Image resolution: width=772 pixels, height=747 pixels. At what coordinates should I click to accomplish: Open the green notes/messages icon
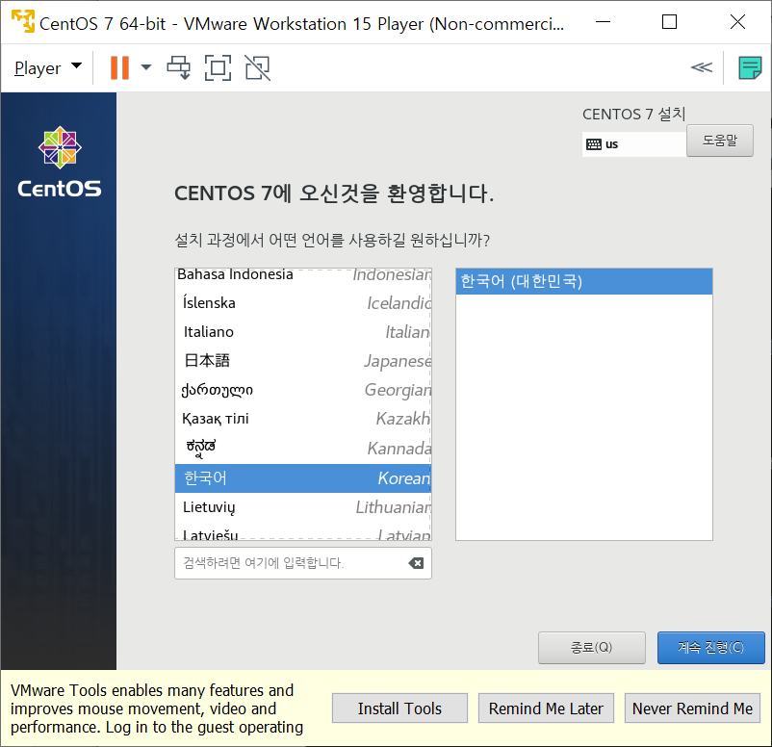coord(750,67)
